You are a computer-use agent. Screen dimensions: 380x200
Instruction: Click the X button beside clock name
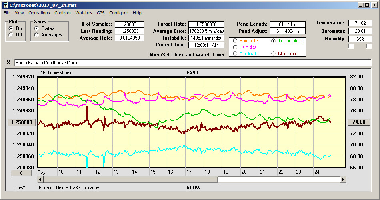coord(8,62)
